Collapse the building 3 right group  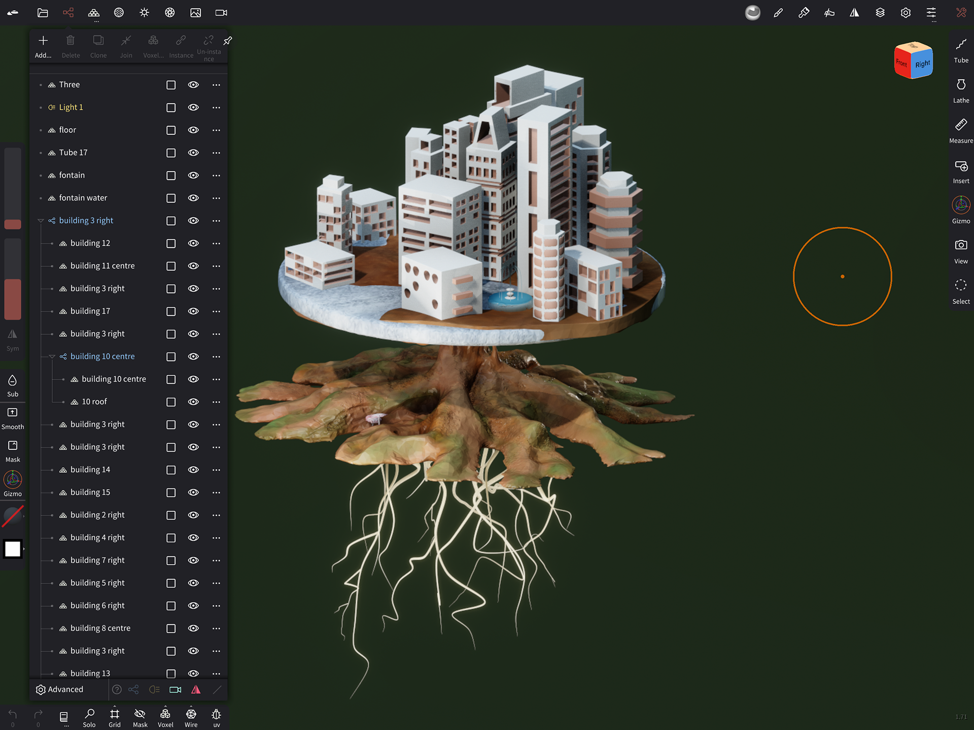pyautogui.click(x=41, y=221)
